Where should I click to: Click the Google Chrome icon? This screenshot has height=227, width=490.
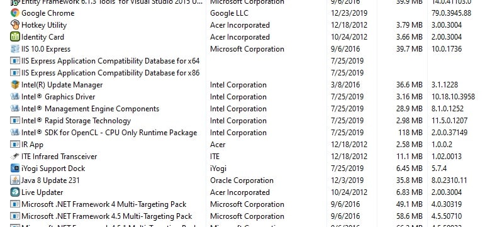tap(14, 13)
